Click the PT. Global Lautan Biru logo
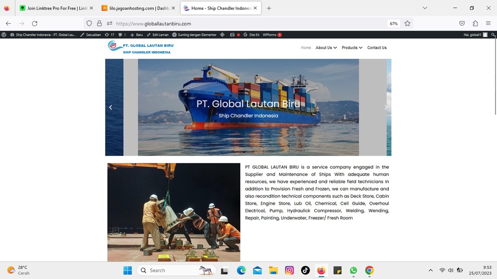 click(141, 47)
